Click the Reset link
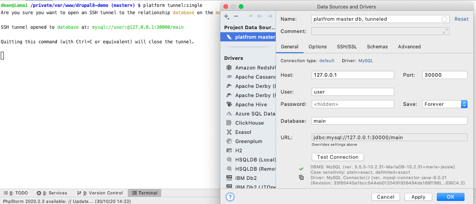 point(461,19)
